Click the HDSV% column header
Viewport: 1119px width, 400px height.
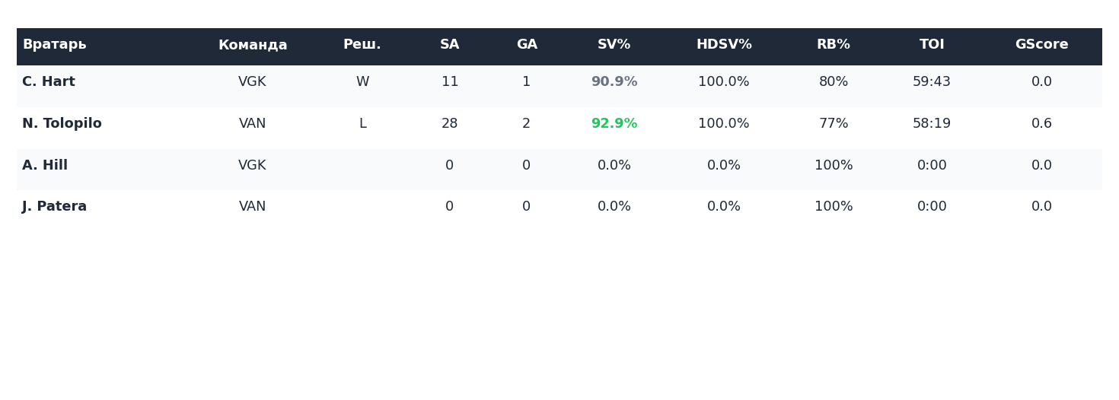(723, 46)
